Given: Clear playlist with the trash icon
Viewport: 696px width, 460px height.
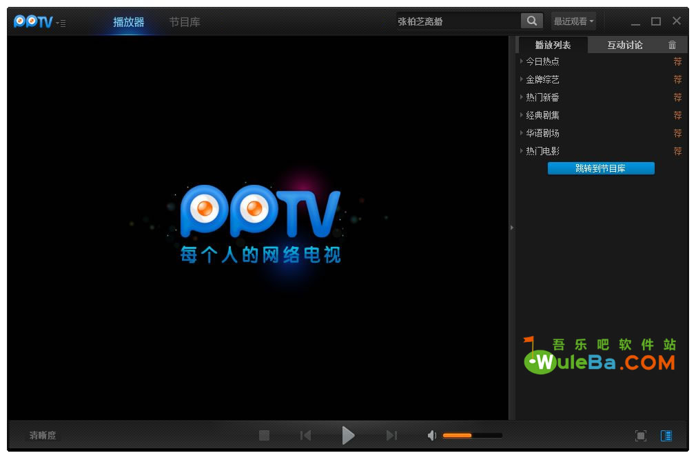Looking at the screenshot, I should [672, 45].
